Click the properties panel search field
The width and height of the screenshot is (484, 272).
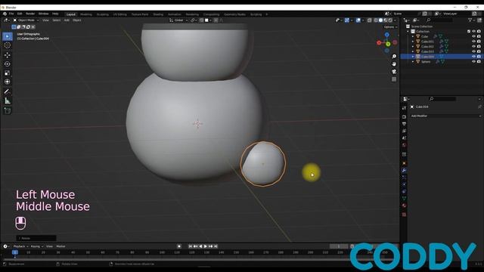442,99
